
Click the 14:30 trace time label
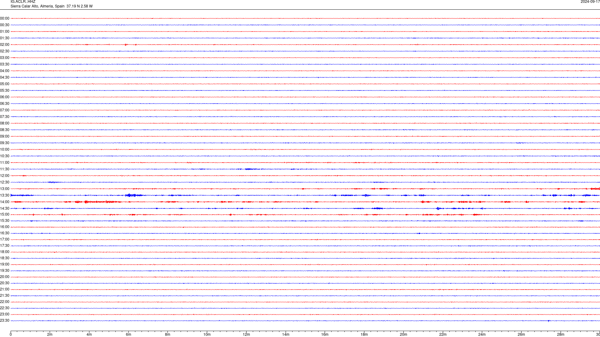tap(5, 208)
